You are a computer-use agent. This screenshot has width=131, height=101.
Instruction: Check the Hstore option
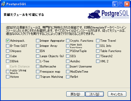click(8, 77)
